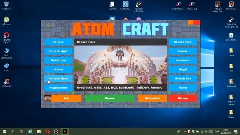Select the jpb_-_high file icon
This screenshot has height=135, width=240.
tap(231, 37)
